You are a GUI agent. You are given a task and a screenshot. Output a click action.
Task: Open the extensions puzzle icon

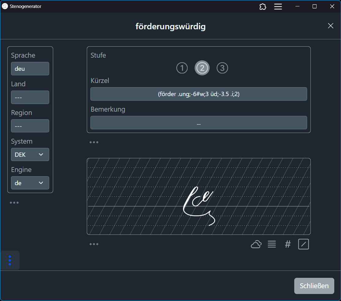[x=262, y=6]
